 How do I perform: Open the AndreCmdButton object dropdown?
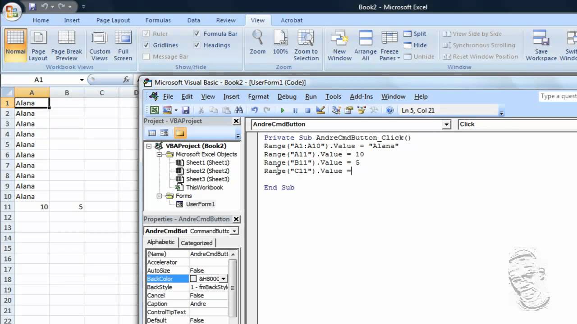[x=446, y=125]
